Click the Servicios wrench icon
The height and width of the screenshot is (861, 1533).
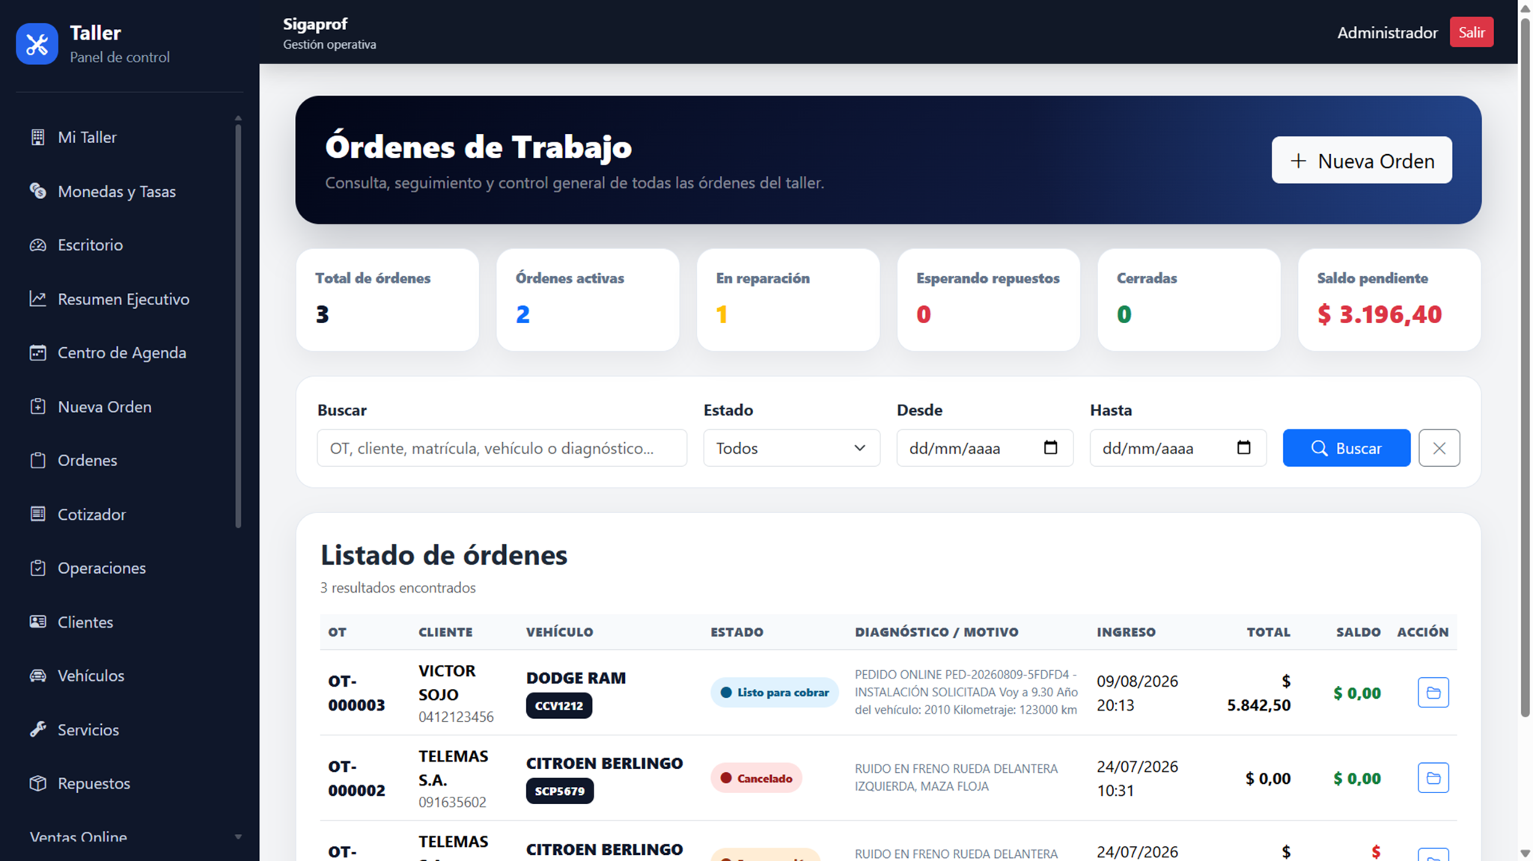[37, 729]
